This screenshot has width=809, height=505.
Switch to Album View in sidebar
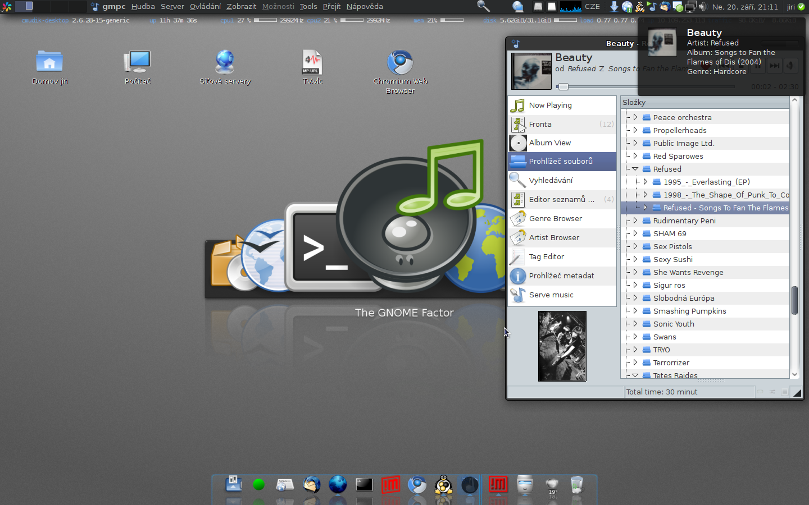[x=562, y=143]
